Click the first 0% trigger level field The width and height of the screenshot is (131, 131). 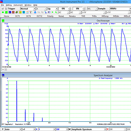[64, 9]
